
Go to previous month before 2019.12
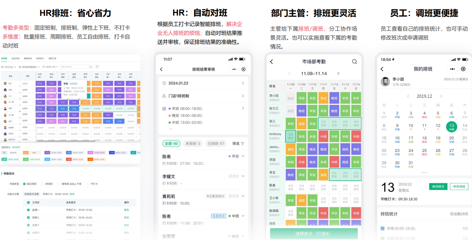[x=408, y=96]
